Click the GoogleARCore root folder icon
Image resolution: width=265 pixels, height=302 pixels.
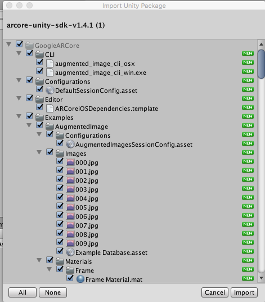pyautogui.click(x=29, y=45)
